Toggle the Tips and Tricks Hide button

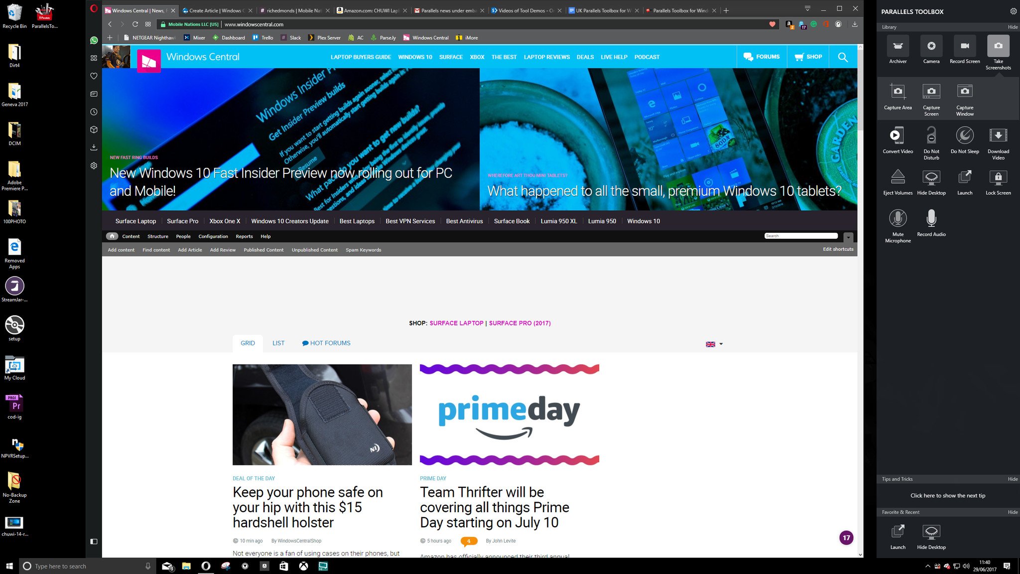pyautogui.click(x=1011, y=479)
